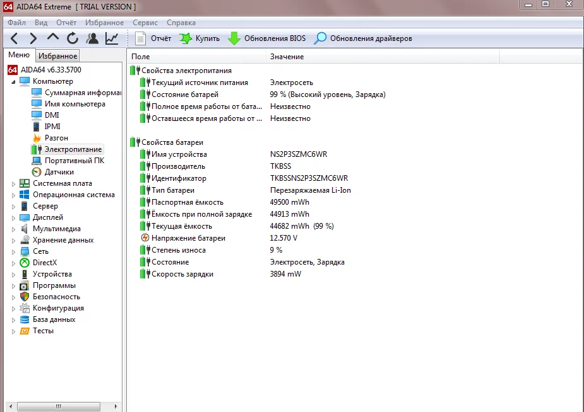
Task: Select the Скорость зарядки row
Action: [x=220, y=274]
